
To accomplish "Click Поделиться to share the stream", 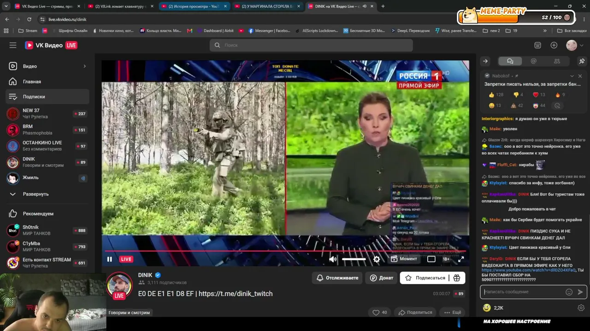I will click(x=415, y=313).
